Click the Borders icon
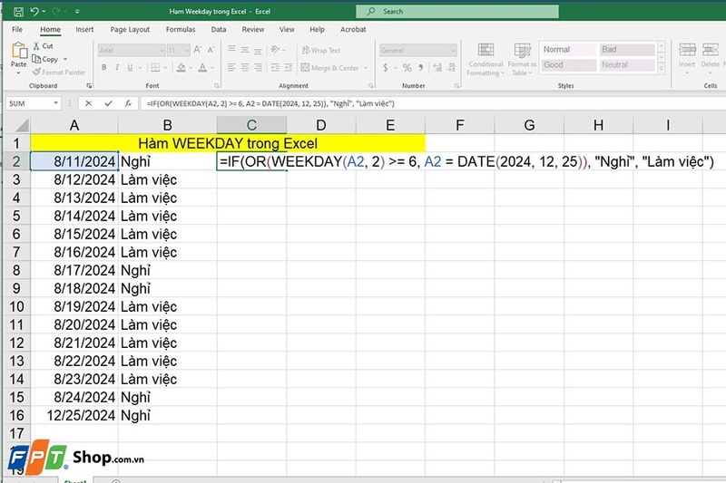The width and height of the screenshot is (726, 483). click(155, 67)
